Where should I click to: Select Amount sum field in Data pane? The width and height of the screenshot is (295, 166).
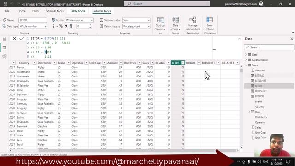(x=260, y=70)
